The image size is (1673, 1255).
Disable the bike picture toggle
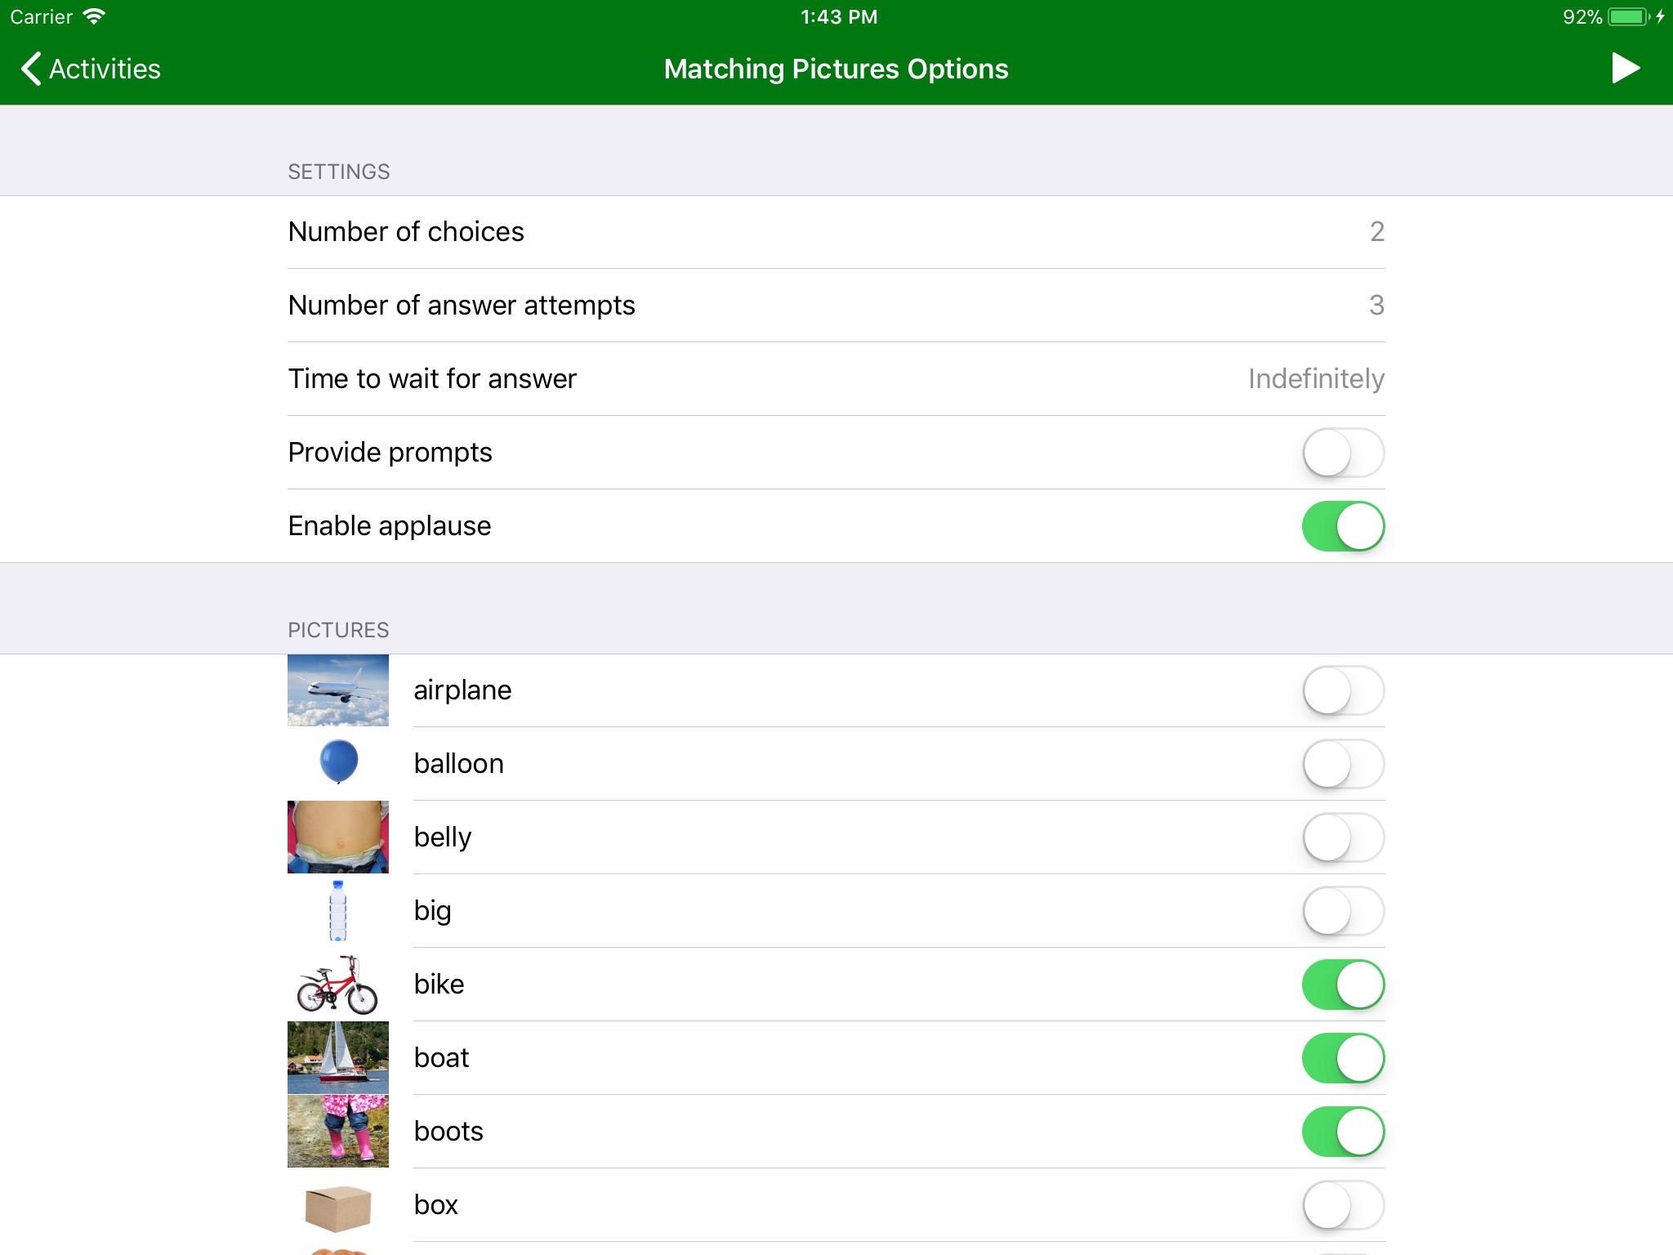tap(1344, 984)
